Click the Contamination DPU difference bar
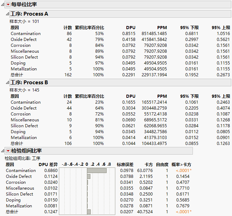Screen dimensions: 232x216 [x=97, y=171]
